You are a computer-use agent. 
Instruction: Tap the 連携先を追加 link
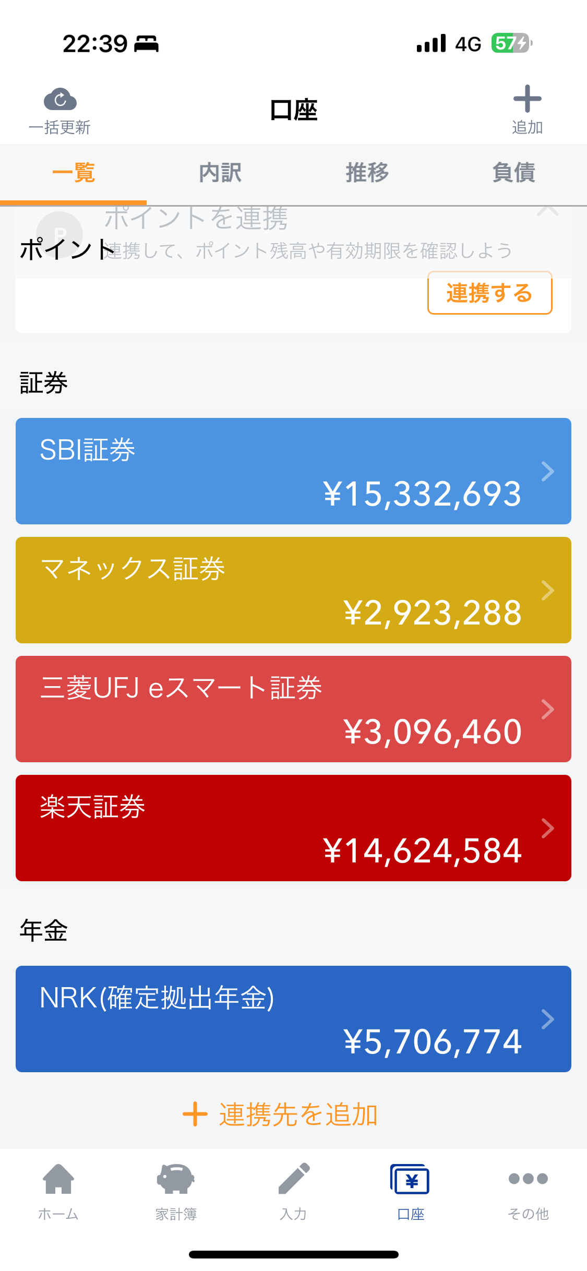(298, 1114)
